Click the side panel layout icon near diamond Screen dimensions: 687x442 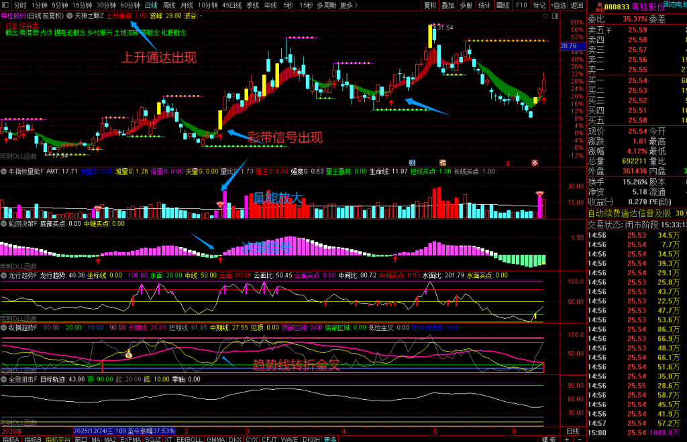555,16
